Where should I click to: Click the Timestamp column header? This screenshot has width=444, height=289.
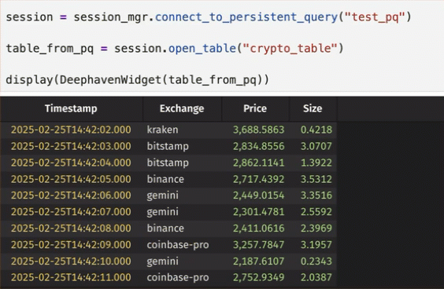coord(71,108)
